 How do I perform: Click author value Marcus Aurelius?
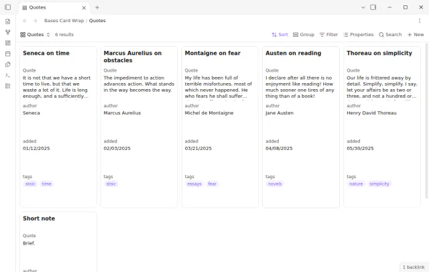[x=122, y=113]
